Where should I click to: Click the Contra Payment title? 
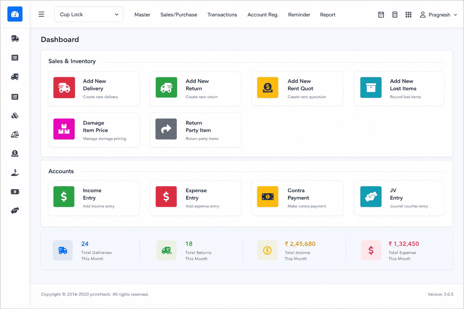point(298,194)
